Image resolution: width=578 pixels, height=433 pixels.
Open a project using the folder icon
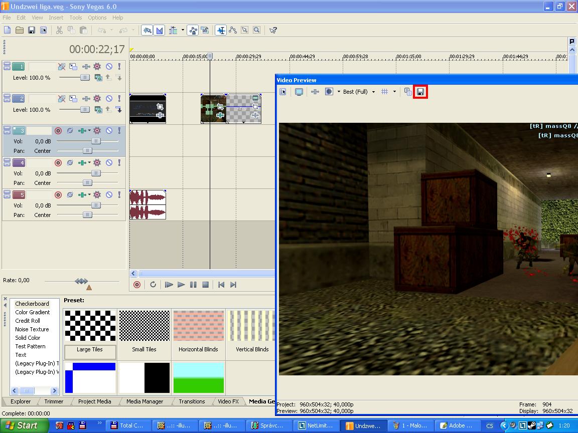click(20, 30)
